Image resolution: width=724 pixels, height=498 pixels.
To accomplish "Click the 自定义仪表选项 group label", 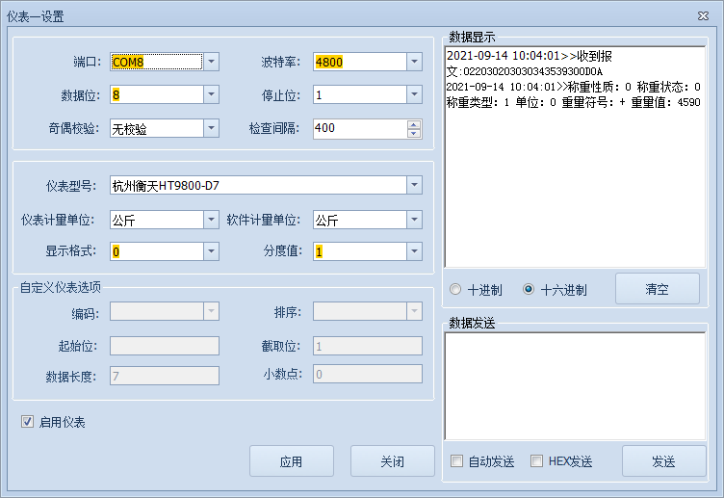I will pyautogui.click(x=60, y=287).
